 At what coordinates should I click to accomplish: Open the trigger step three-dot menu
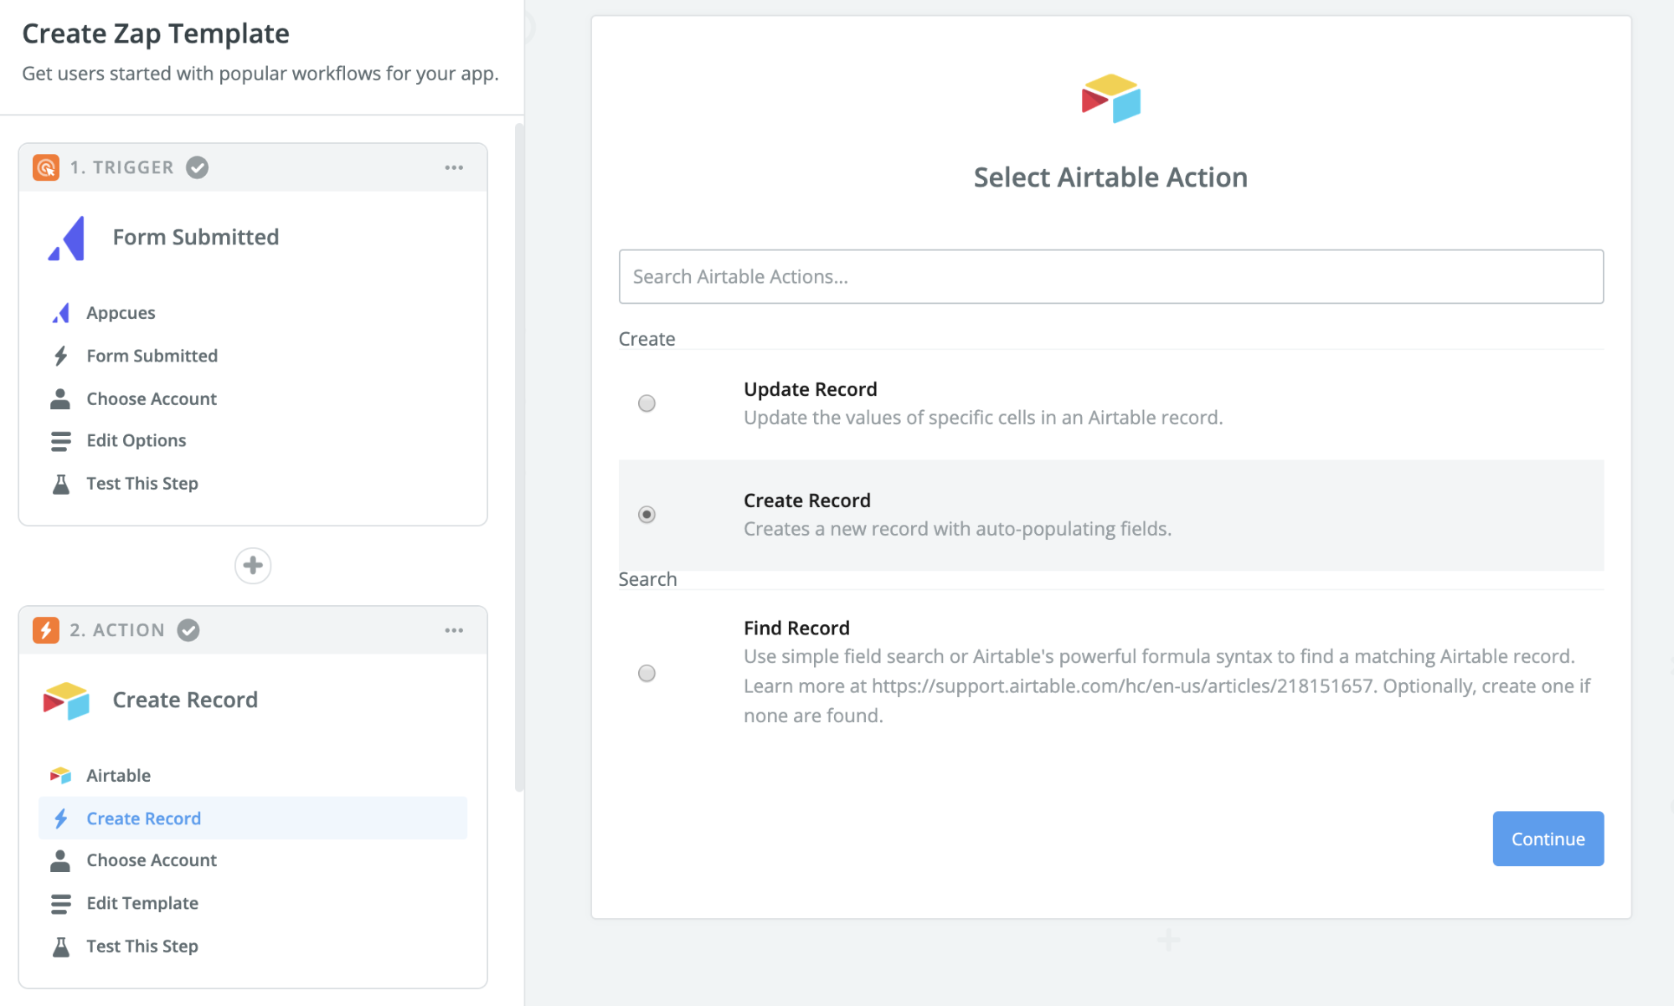(454, 167)
